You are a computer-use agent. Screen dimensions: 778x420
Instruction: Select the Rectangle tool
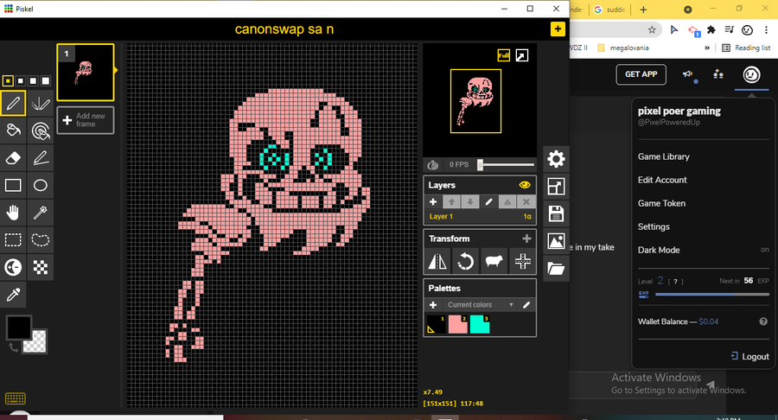[13, 186]
